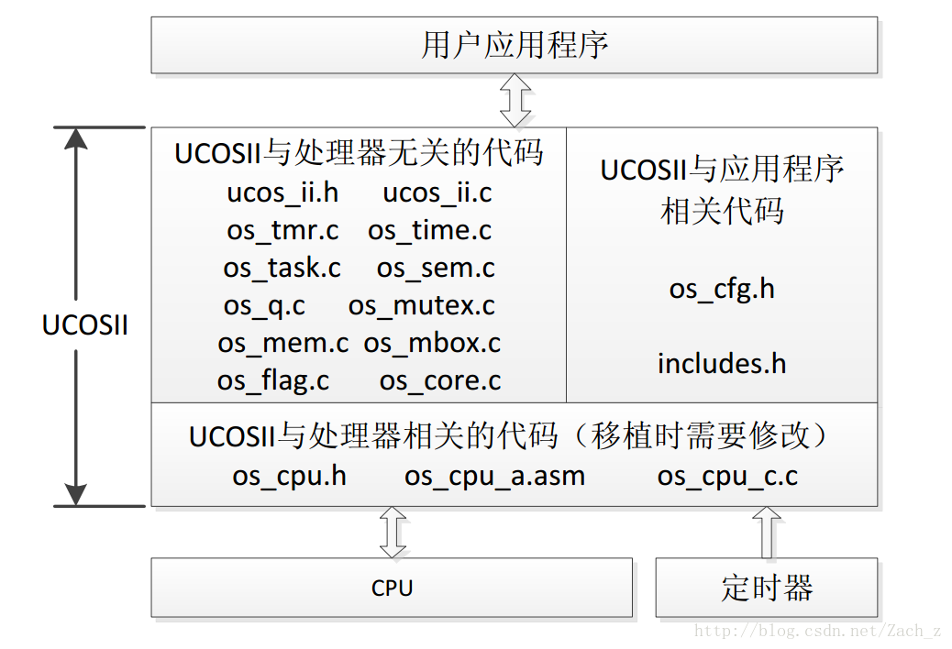
Task: Click the os_mbox.c file label
Action: pos(432,344)
